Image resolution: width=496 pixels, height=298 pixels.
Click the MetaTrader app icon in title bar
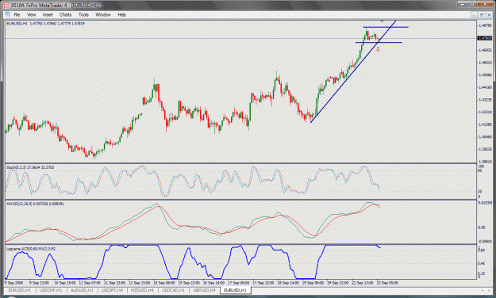click(x=6, y=5)
